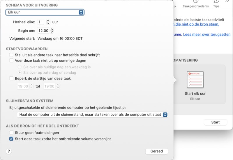Click the toolbar overflow chevrons icon
The height and width of the screenshot is (160, 233).
(227, 1)
